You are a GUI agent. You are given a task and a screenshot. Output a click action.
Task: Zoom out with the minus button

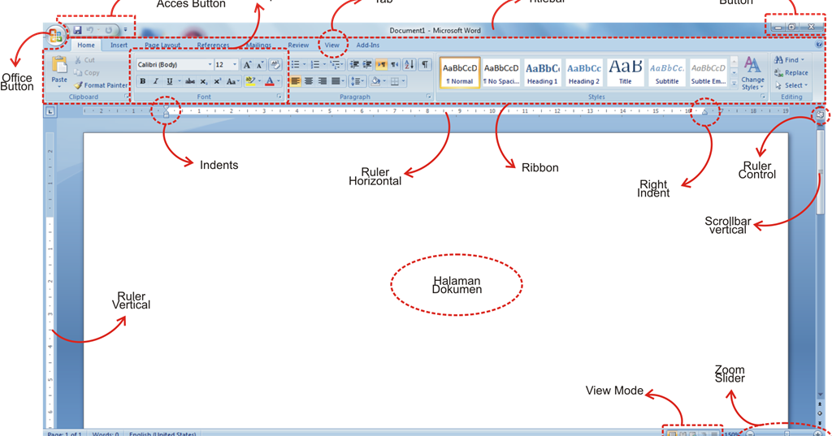click(x=750, y=434)
